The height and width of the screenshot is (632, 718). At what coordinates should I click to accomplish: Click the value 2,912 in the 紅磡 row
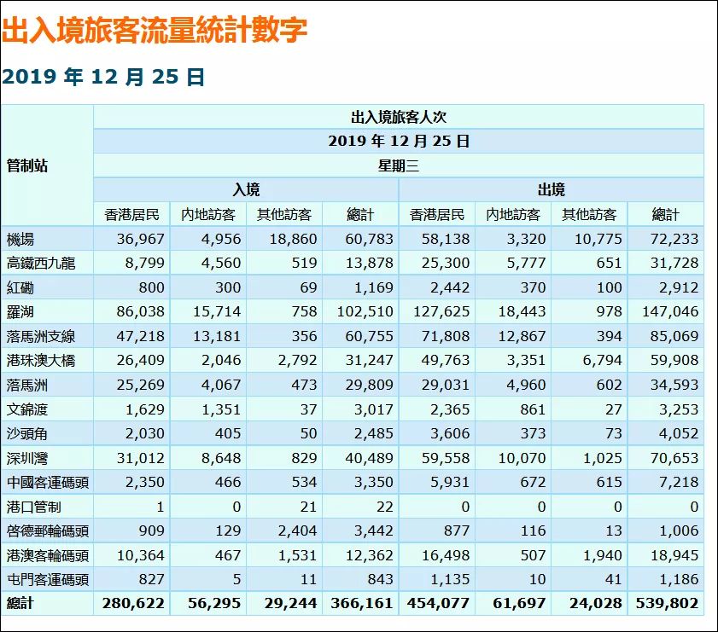pyautogui.click(x=679, y=287)
